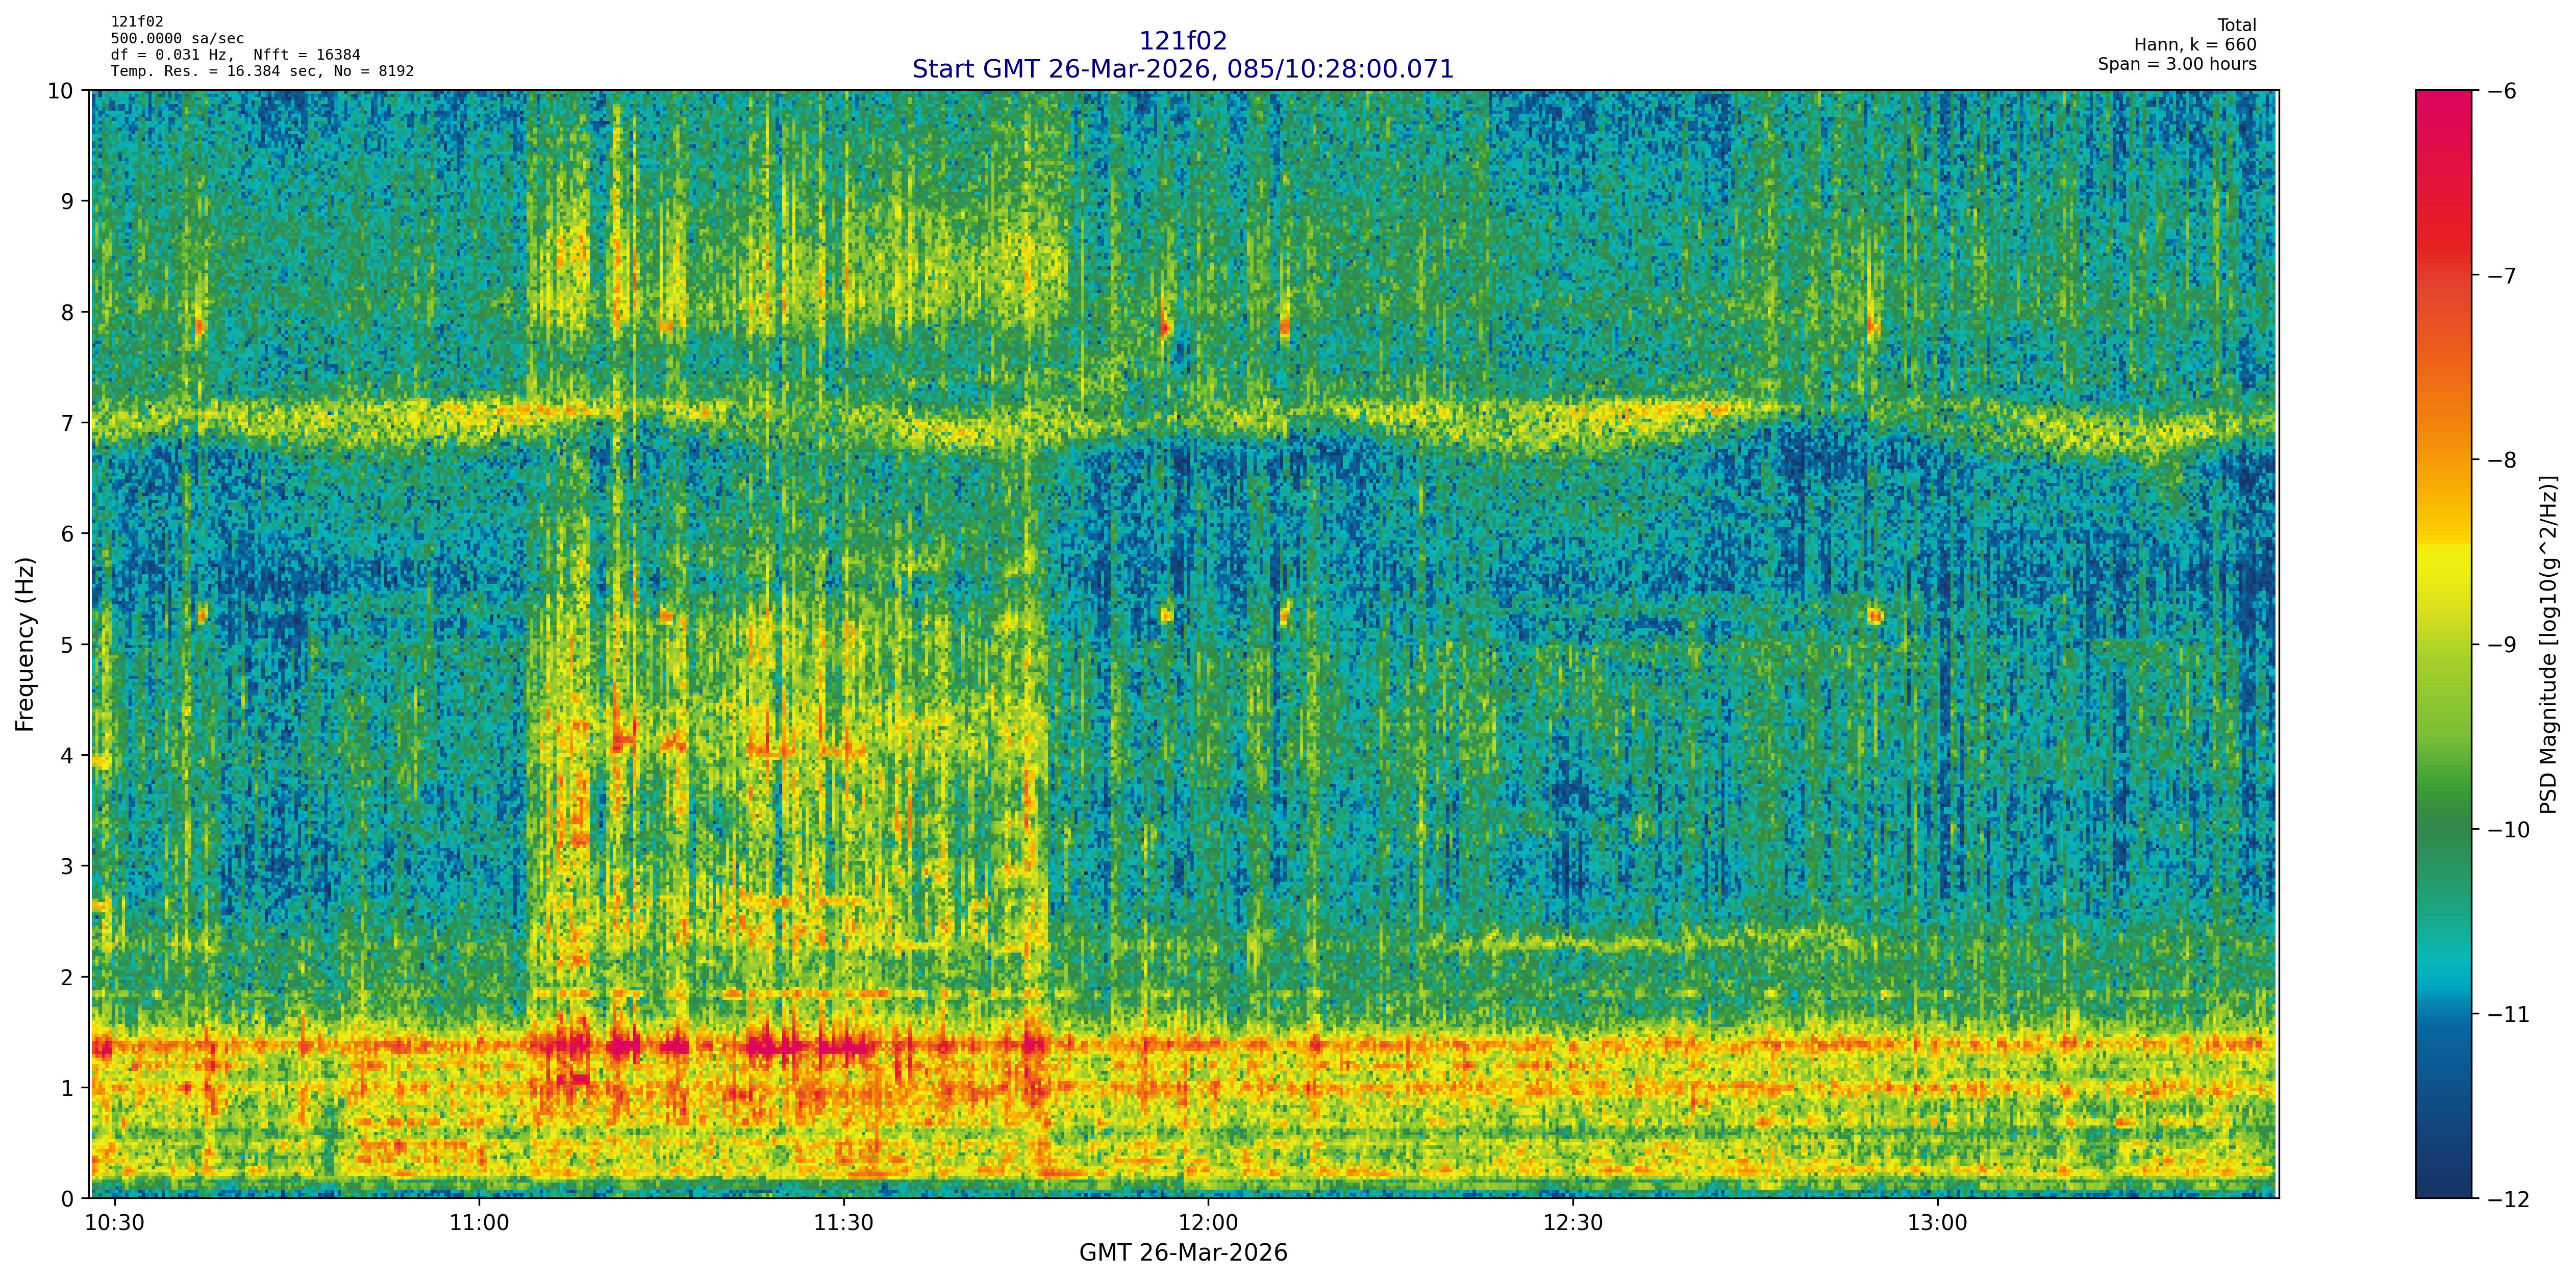Click the 'Span = 3.00 hours' text
This screenshot has height=1281, width=2576.
coord(2177,64)
